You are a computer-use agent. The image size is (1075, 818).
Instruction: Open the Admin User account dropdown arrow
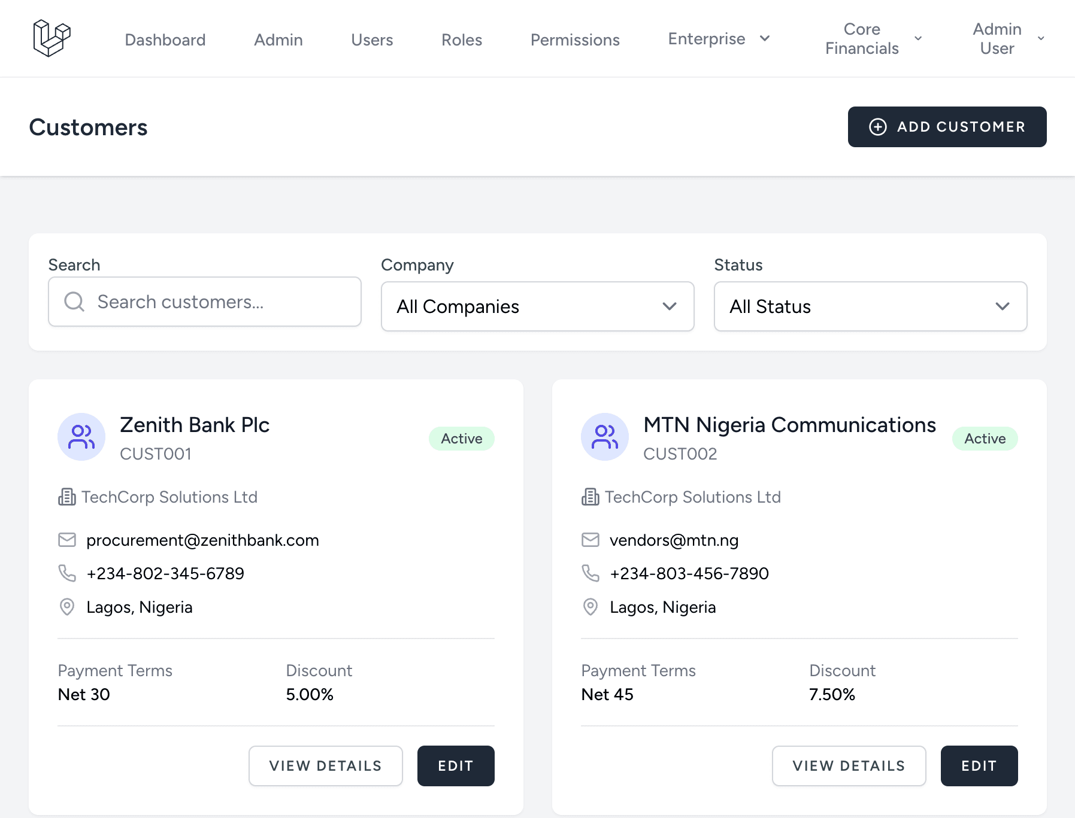[1041, 38]
